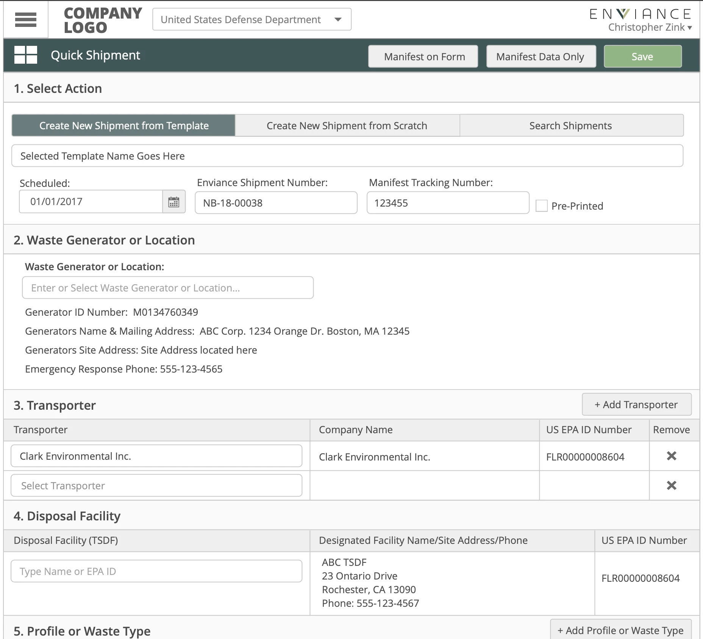Click the Generator ID Number M0134760349
Image resolution: width=703 pixels, height=639 pixels.
coord(111,312)
